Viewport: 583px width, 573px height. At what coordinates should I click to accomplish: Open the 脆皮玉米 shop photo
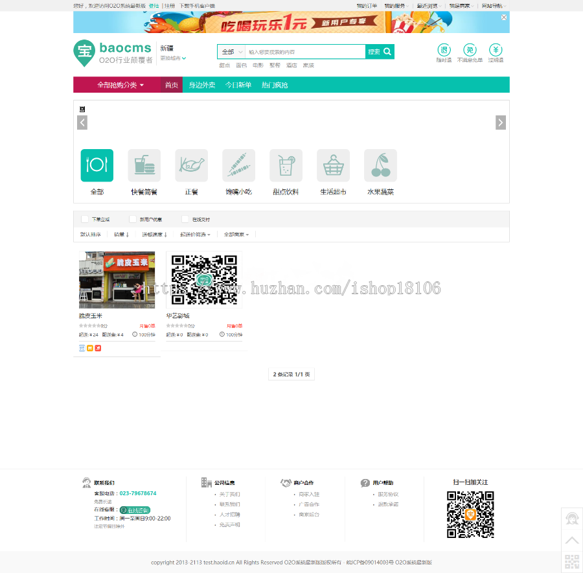pyautogui.click(x=117, y=280)
